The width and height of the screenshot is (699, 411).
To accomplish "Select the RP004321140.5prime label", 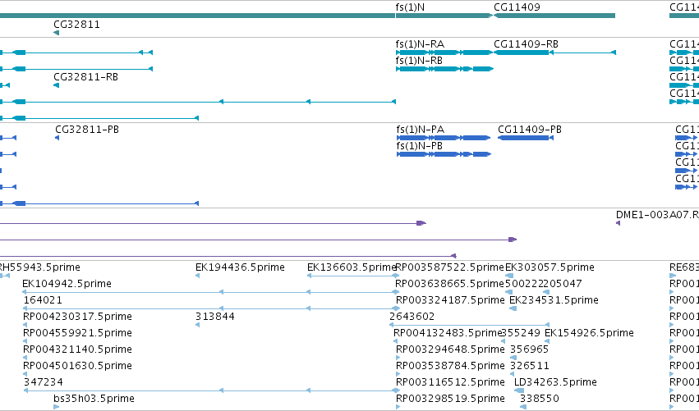I will (x=77, y=349).
